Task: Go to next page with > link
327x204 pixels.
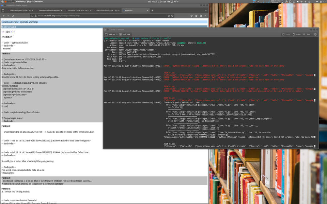Action: click(x=11, y=32)
